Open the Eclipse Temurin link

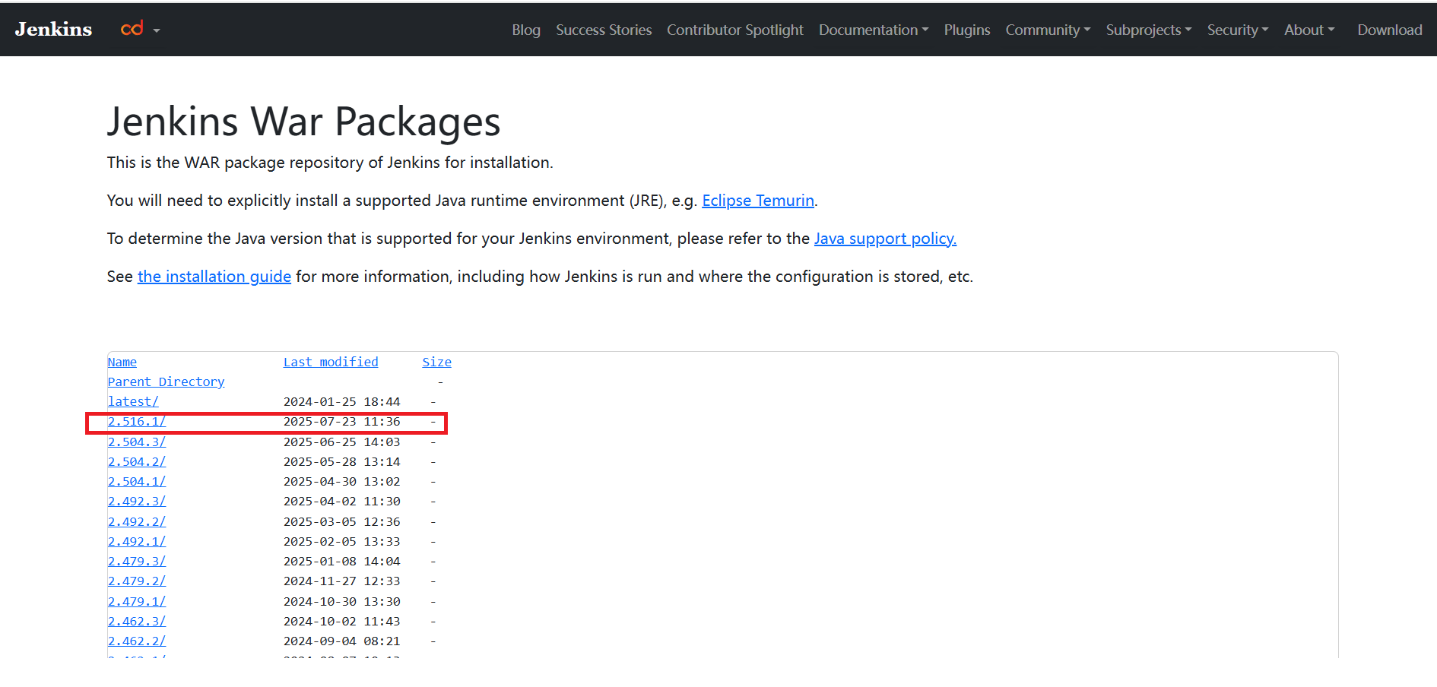click(758, 201)
